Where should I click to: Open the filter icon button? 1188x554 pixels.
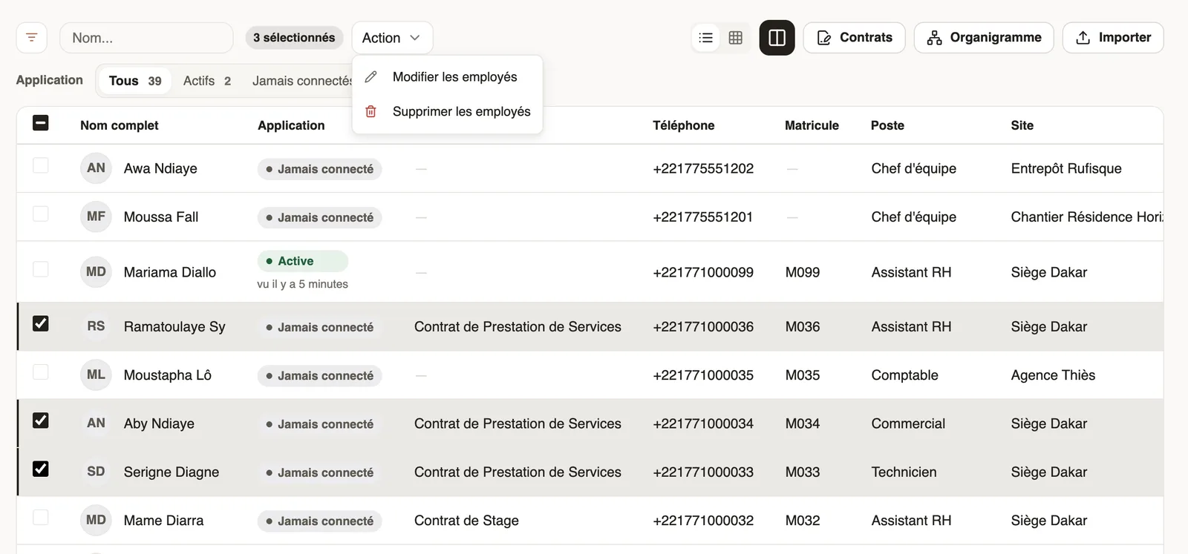[32, 38]
